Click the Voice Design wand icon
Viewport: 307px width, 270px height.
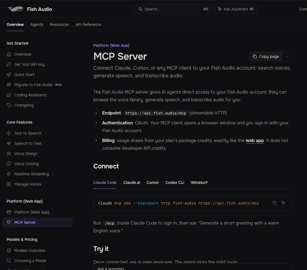pyautogui.click(x=9, y=154)
